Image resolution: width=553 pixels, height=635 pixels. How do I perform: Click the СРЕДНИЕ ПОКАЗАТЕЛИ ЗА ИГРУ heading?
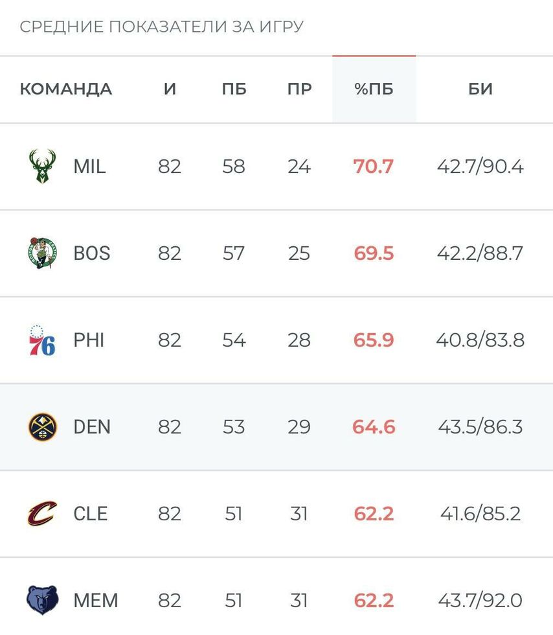click(x=162, y=27)
